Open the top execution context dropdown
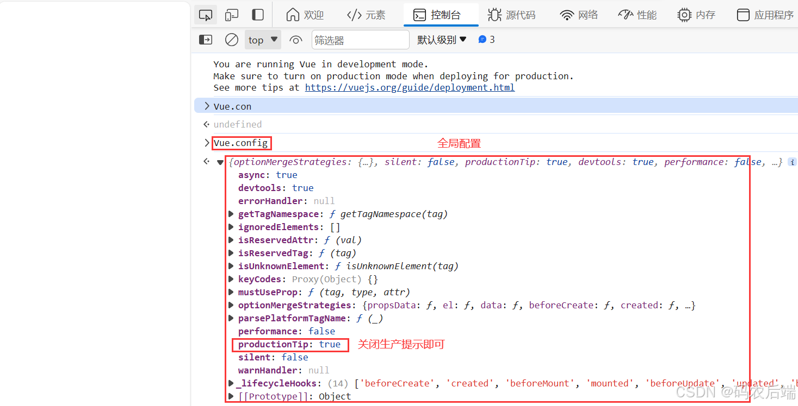This screenshot has width=798, height=406. [x=263, y=39]
